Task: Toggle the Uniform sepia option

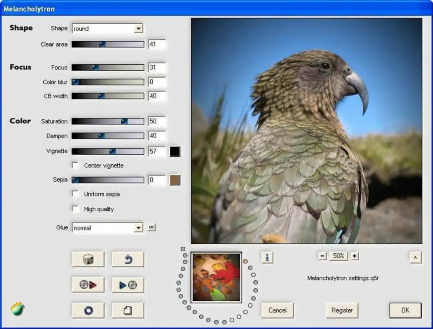Action: tap(75, 194)
